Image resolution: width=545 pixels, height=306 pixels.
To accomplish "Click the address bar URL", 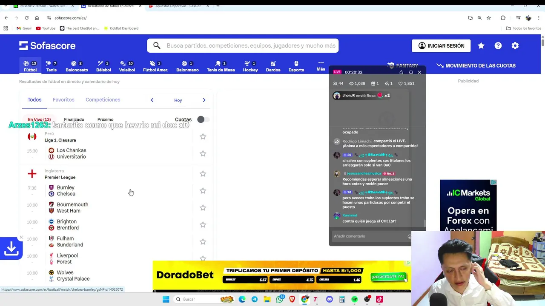I will 71,18.
